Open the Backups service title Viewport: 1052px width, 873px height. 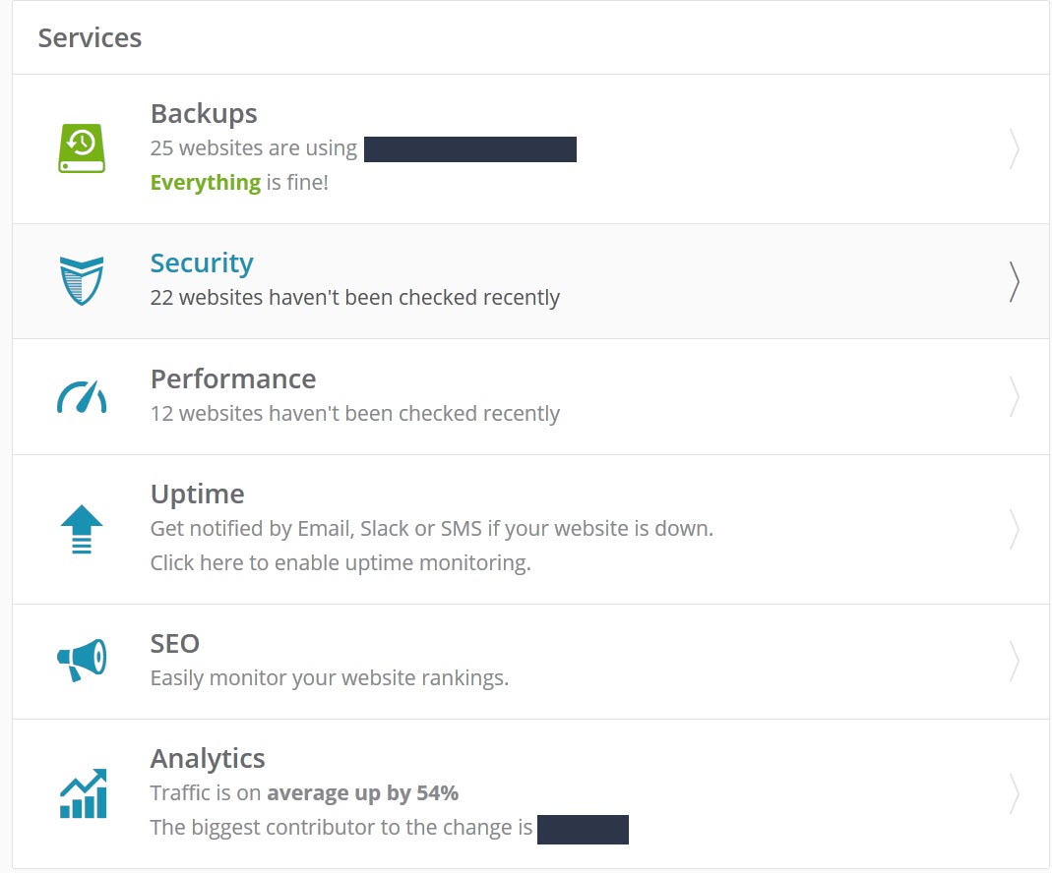pos(204,114)
